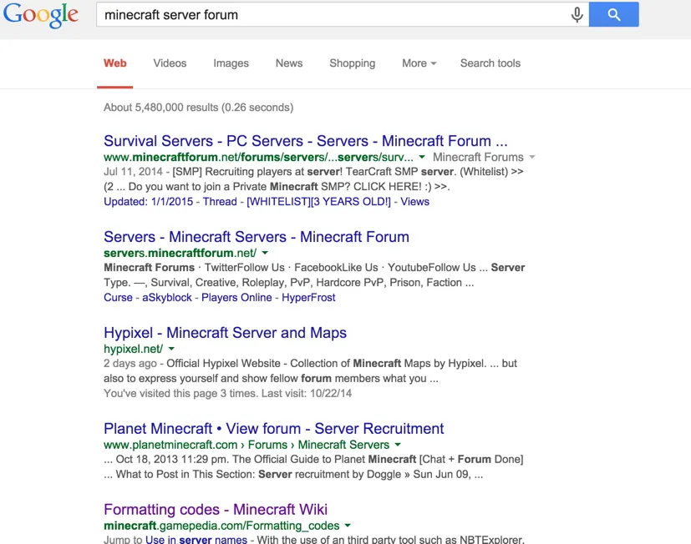Open Hypixel - Minecraft Server and Maps result
Viewport: 691px width, 544px height.
(x=225, y=333)
